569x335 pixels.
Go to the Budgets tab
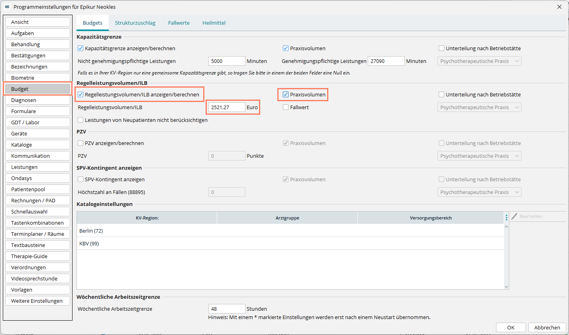point(92,23)
